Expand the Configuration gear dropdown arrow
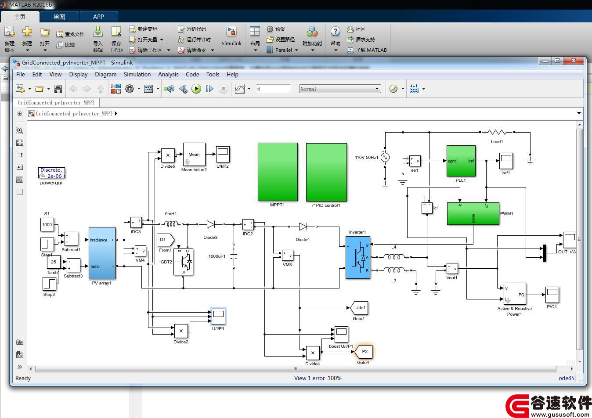This screenshot has width=592, height=418. [139, 89]
